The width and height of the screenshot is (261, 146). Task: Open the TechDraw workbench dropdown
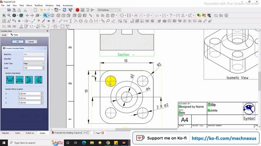tap(109, 10)
